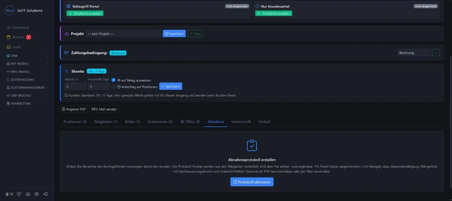Uncheck auf Beleg ausweisen checkbox

114,80
